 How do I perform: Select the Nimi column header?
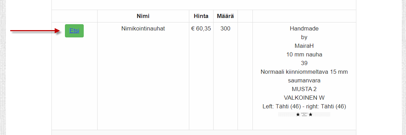pos(143,16)
